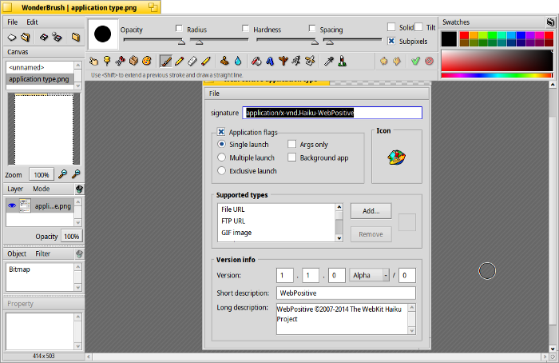Select the lighthouse Guides tool
The height and width of the screenshot is (363, 559).
[x=343, y=62]
